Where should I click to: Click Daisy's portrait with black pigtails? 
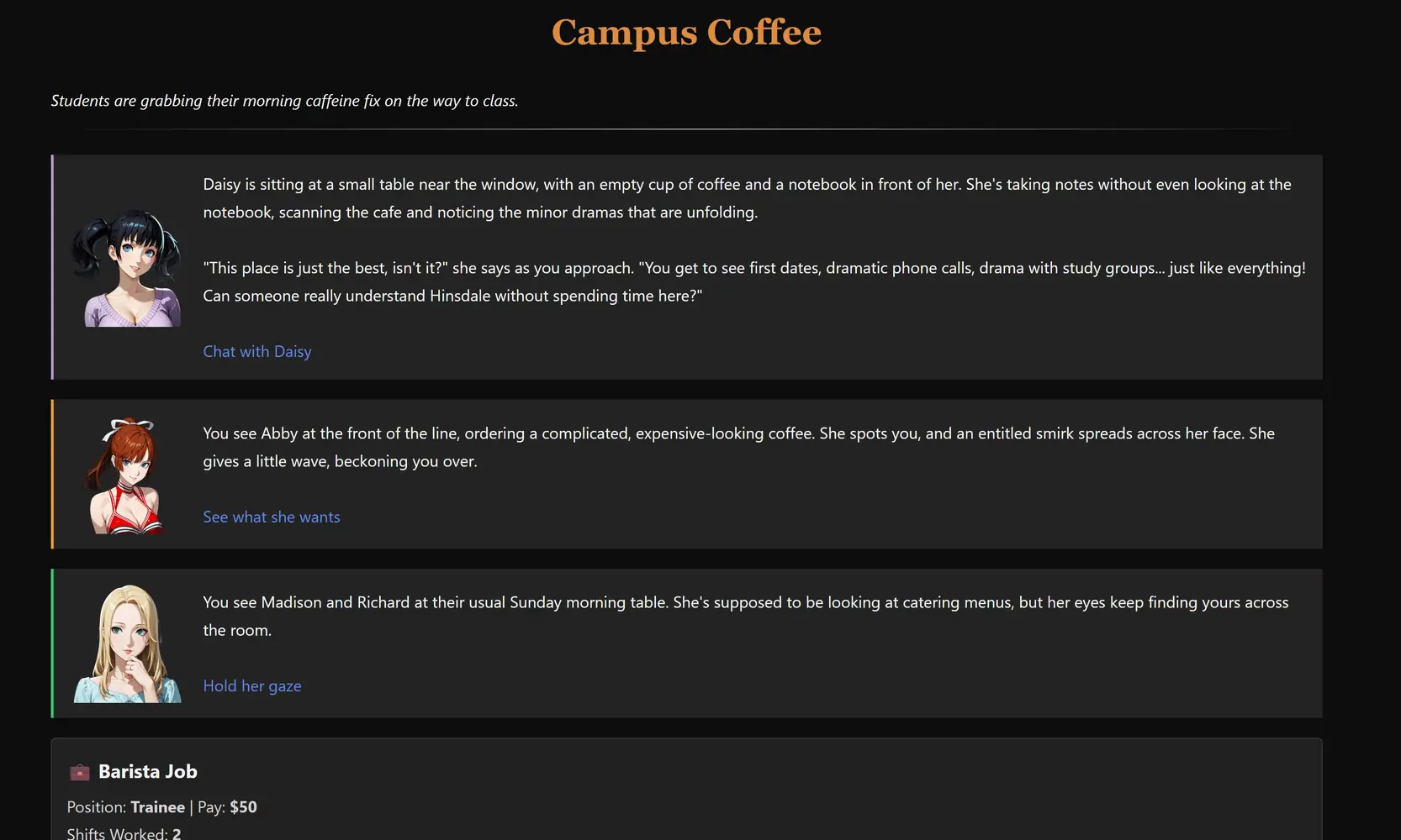tap(128, 267)
